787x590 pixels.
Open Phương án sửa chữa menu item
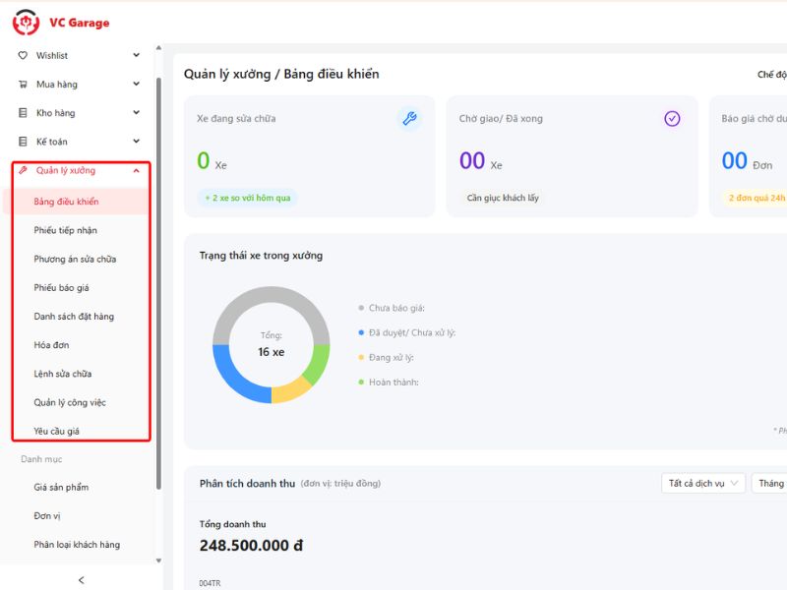pyautogui.click(x=75, y=259)
